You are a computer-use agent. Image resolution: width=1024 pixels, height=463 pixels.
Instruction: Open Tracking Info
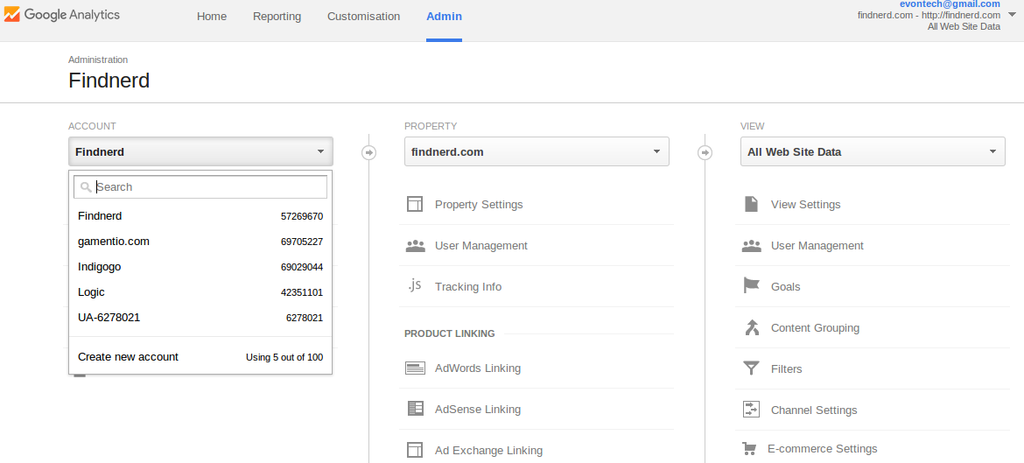[x=468, y=287]
